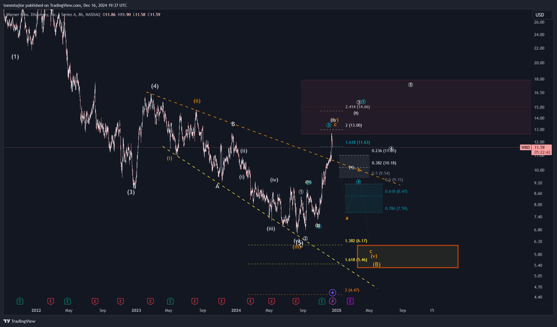Click the red earnings marker just left of Sep 2022

95,301
